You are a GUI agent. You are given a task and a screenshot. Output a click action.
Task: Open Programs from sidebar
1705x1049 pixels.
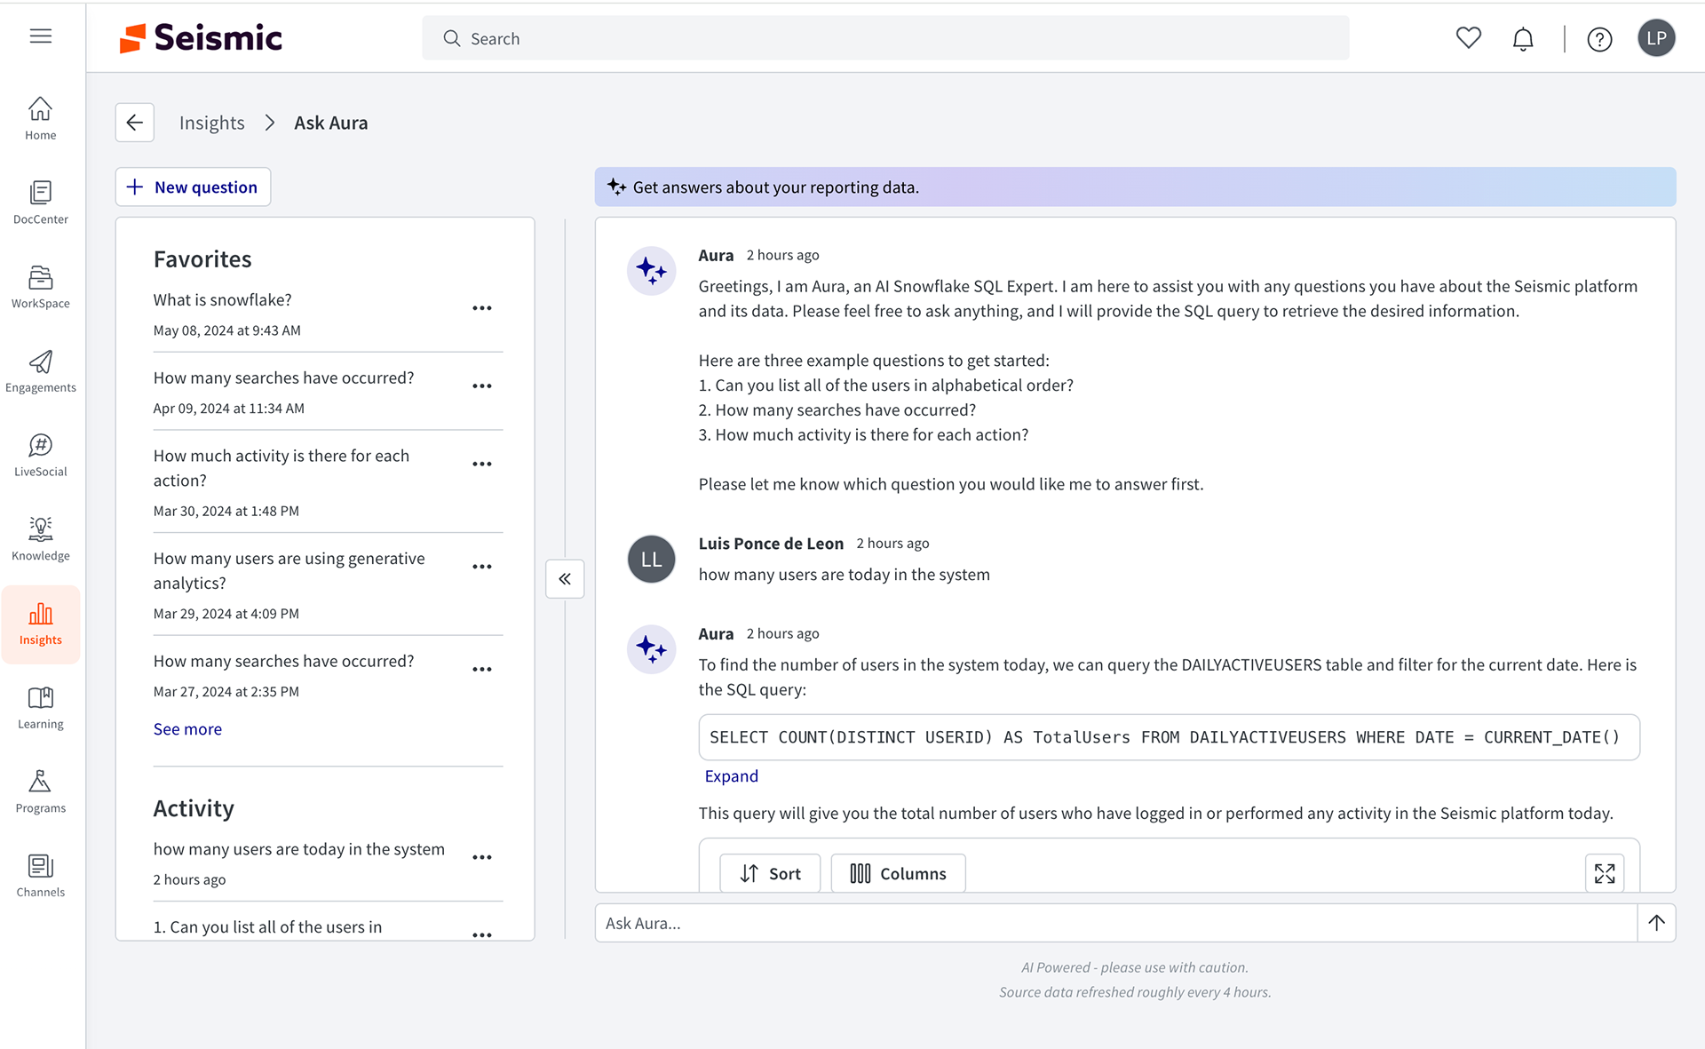click(41, 791)
